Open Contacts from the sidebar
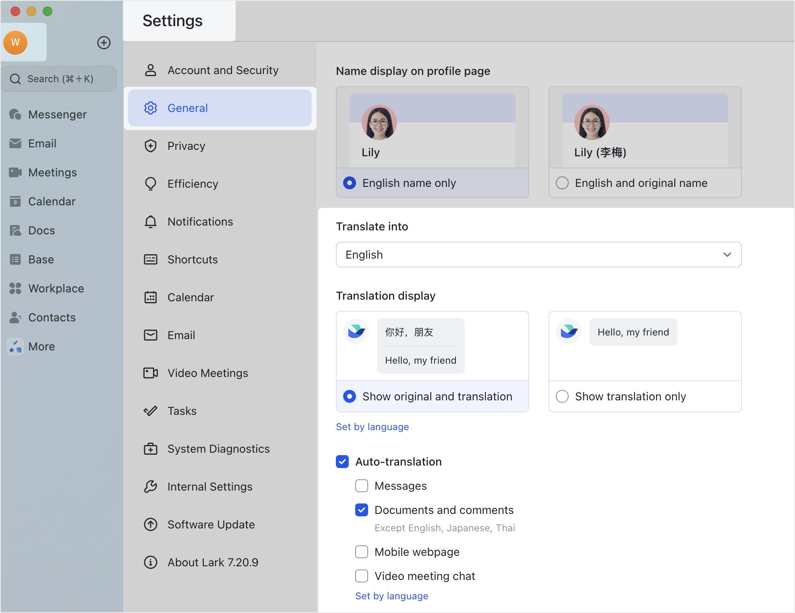The width and height of the screenshot is (795, 613). (x=51, y=317)
